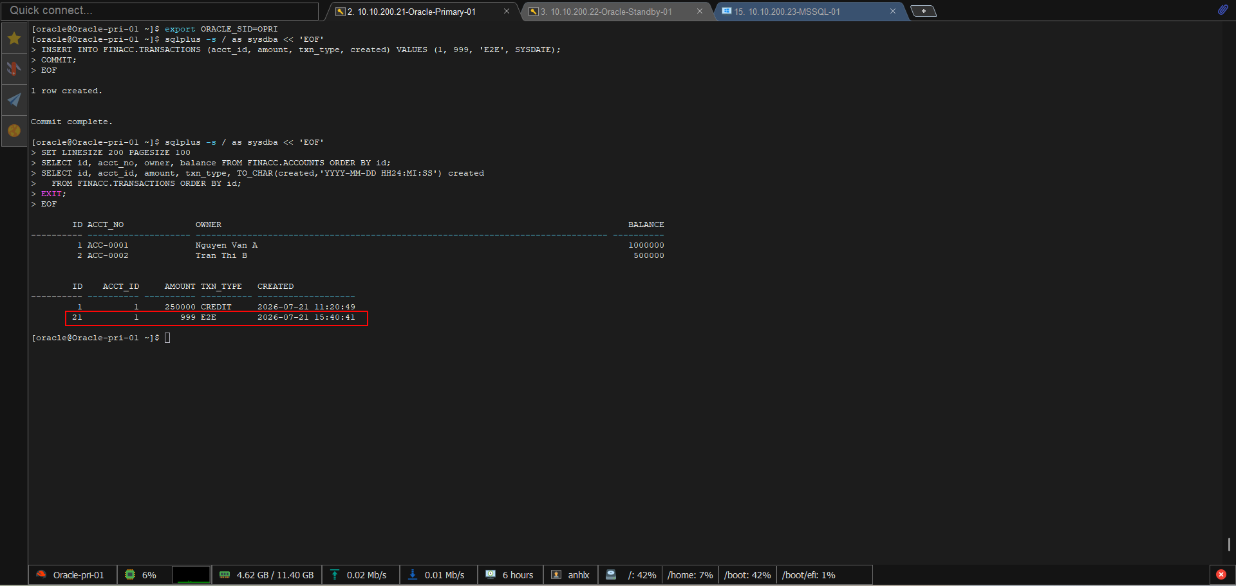Click the red hat host icon in status bar

pyautogui.click(x=41, y=574)
